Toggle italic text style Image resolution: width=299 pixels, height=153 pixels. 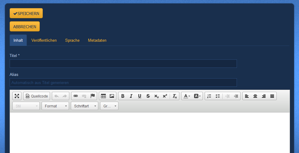(x=131, y=96)
